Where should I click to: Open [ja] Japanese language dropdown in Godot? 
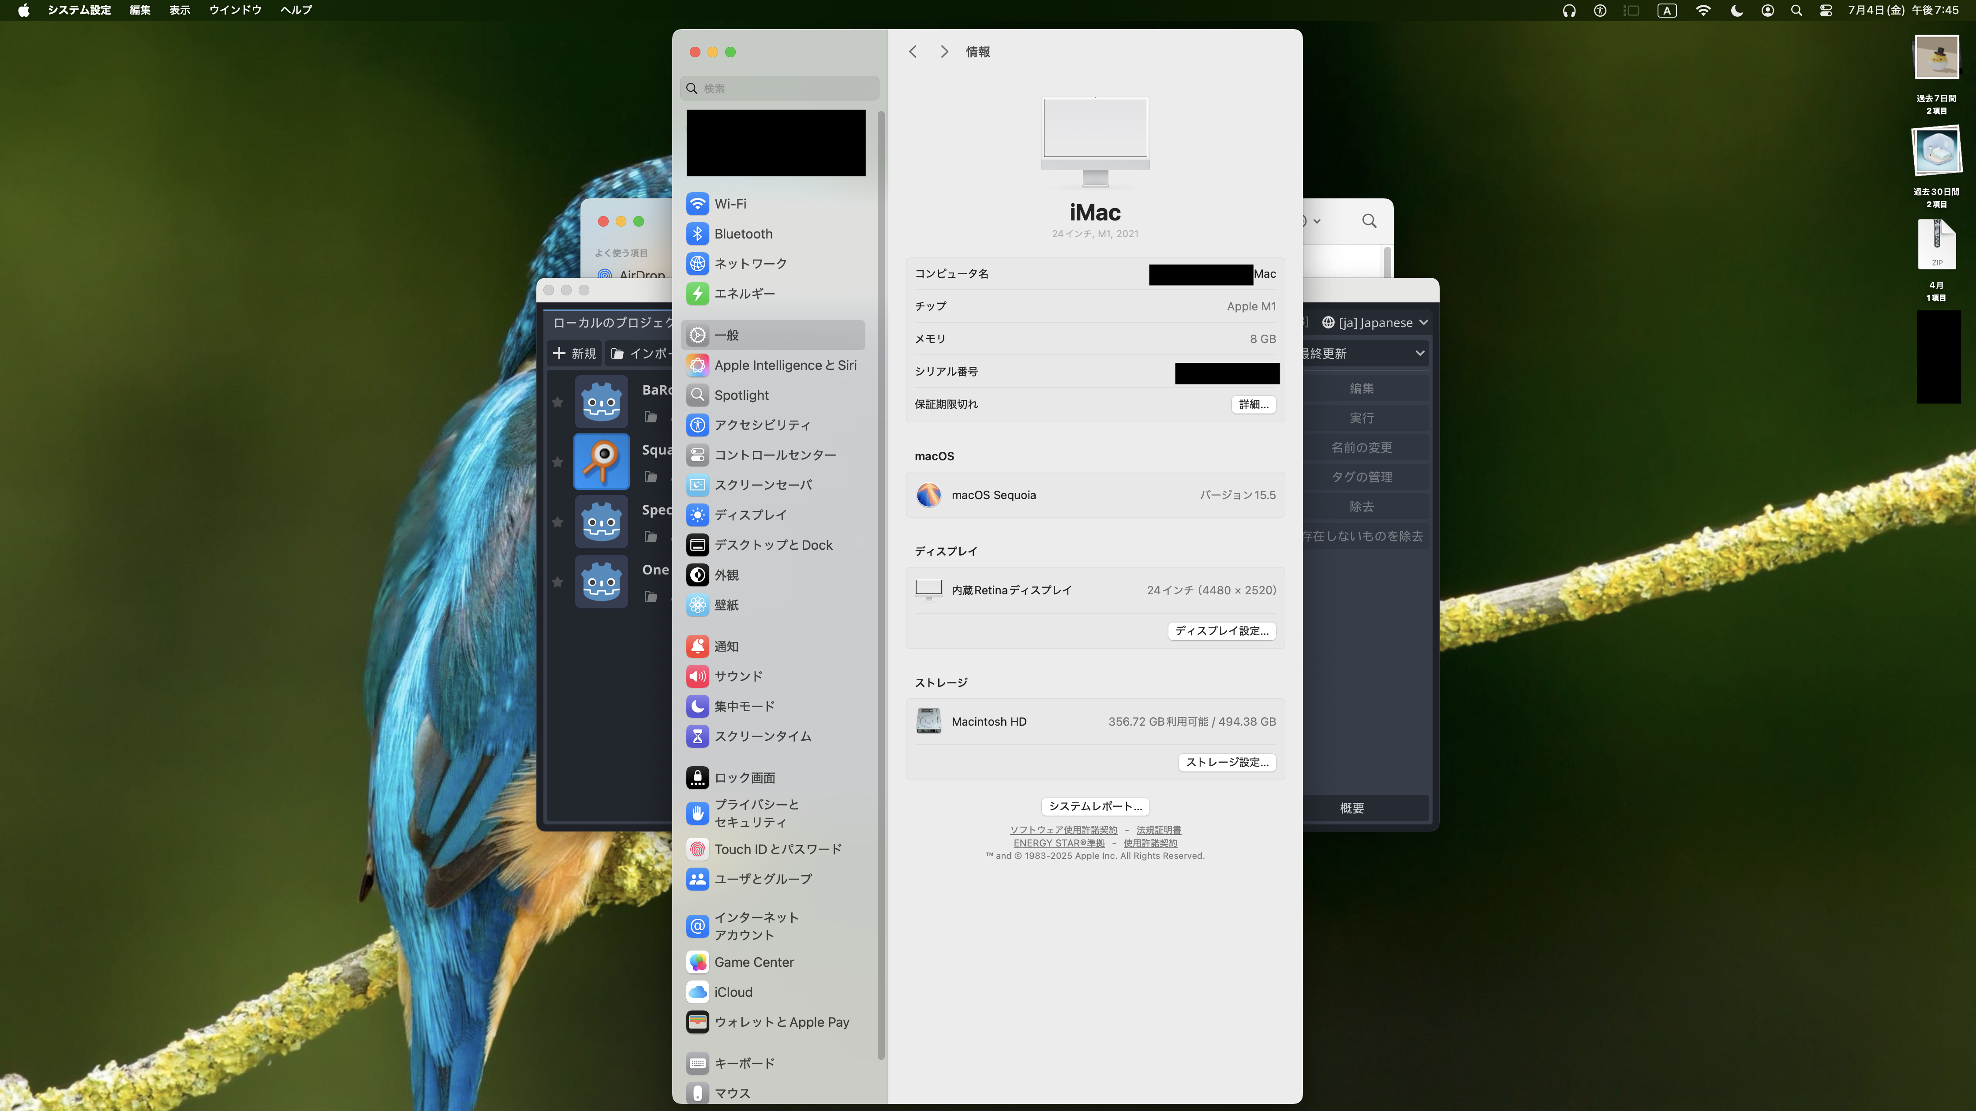point(1375,323)
